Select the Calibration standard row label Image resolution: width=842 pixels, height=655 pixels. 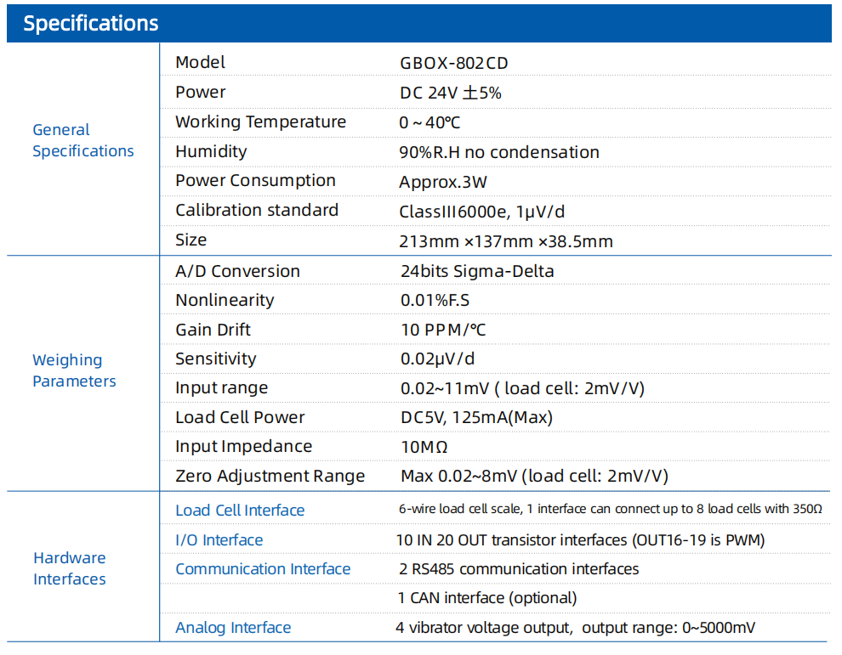pyautogui.click(x=257, y=211)
